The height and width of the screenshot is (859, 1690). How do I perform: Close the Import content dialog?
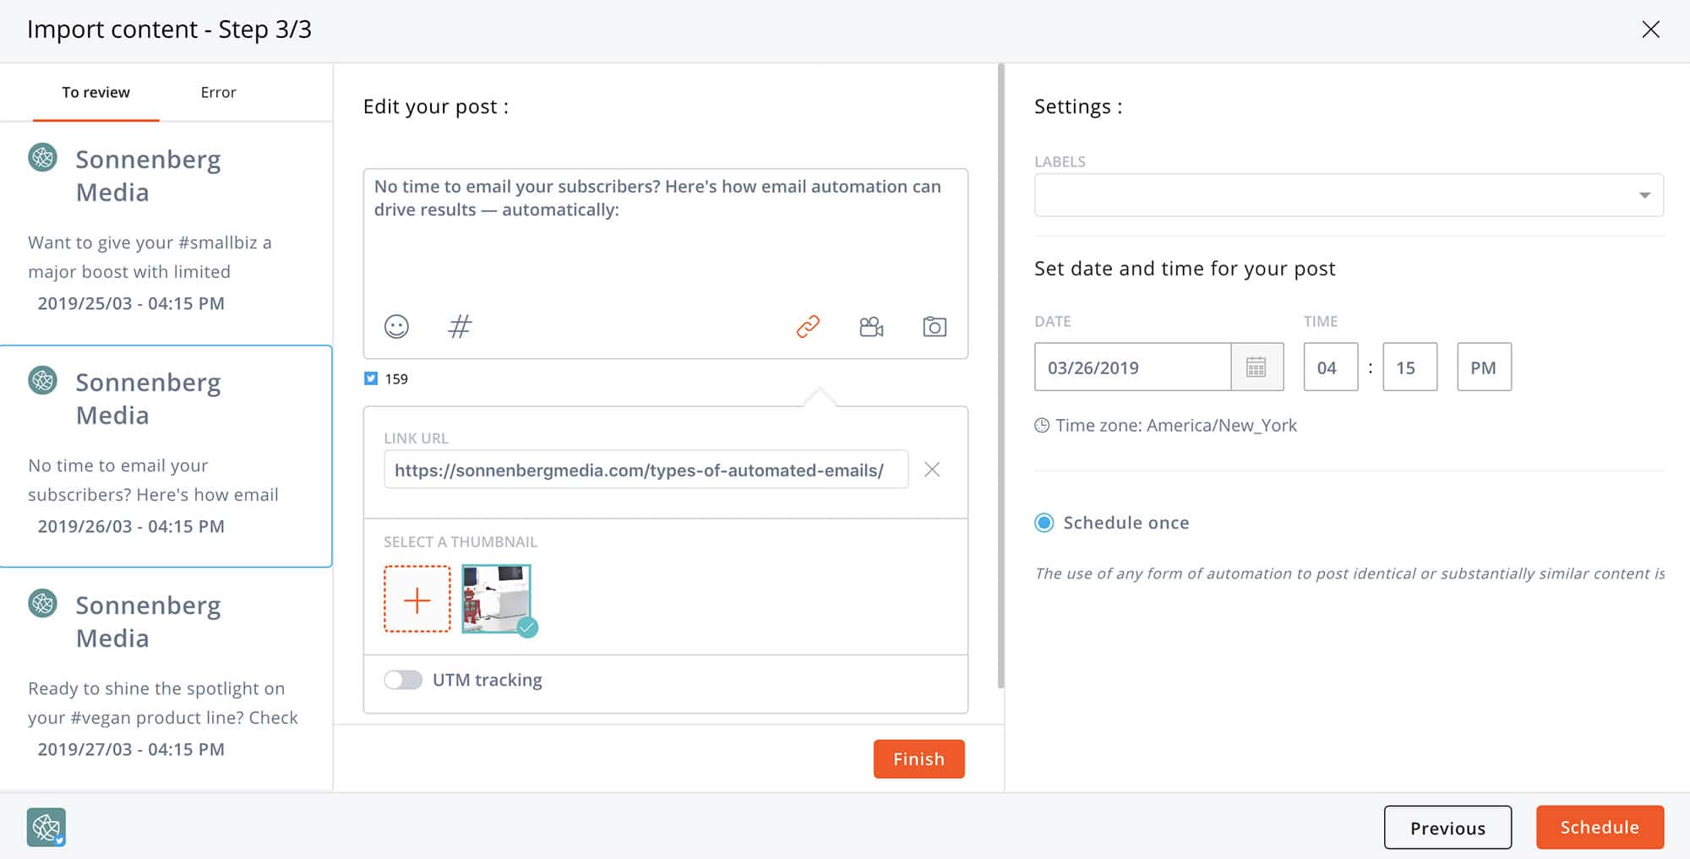pos(1650,30)
